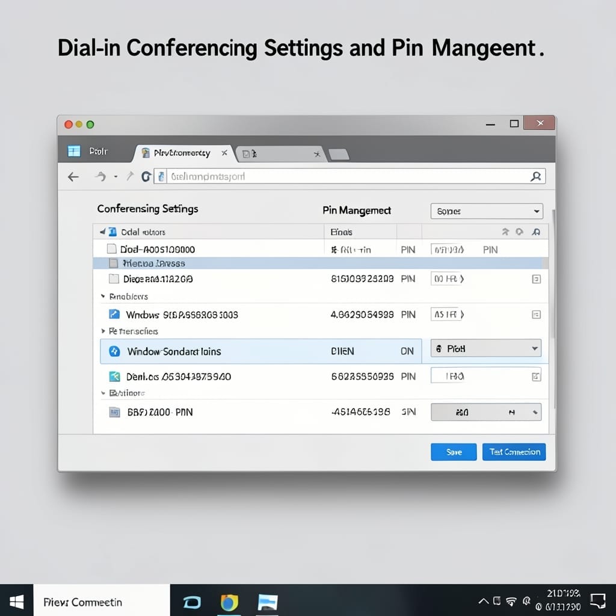Click the search icon in address bar
Image resolution: width=616 pixels, height=616 pixels.
(536, 176)
